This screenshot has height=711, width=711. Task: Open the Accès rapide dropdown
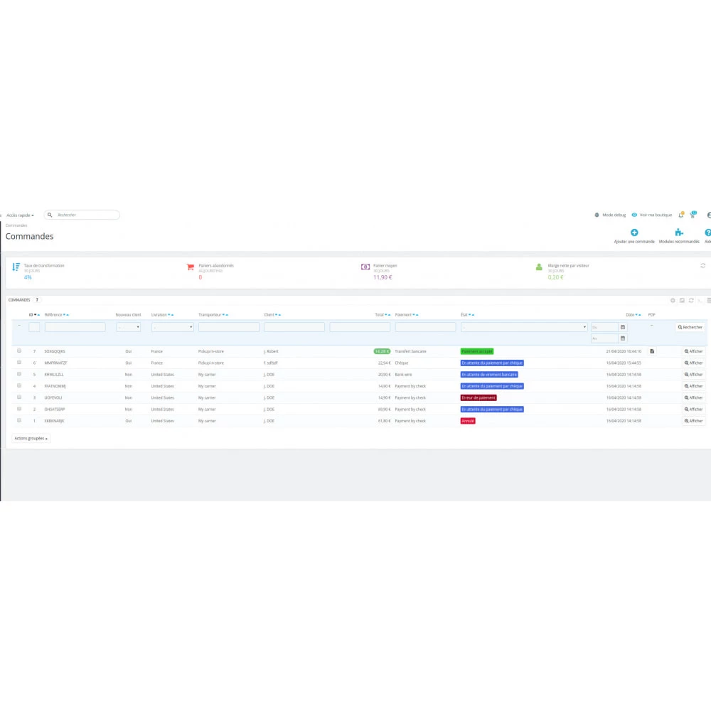click(x=20, y=215)
